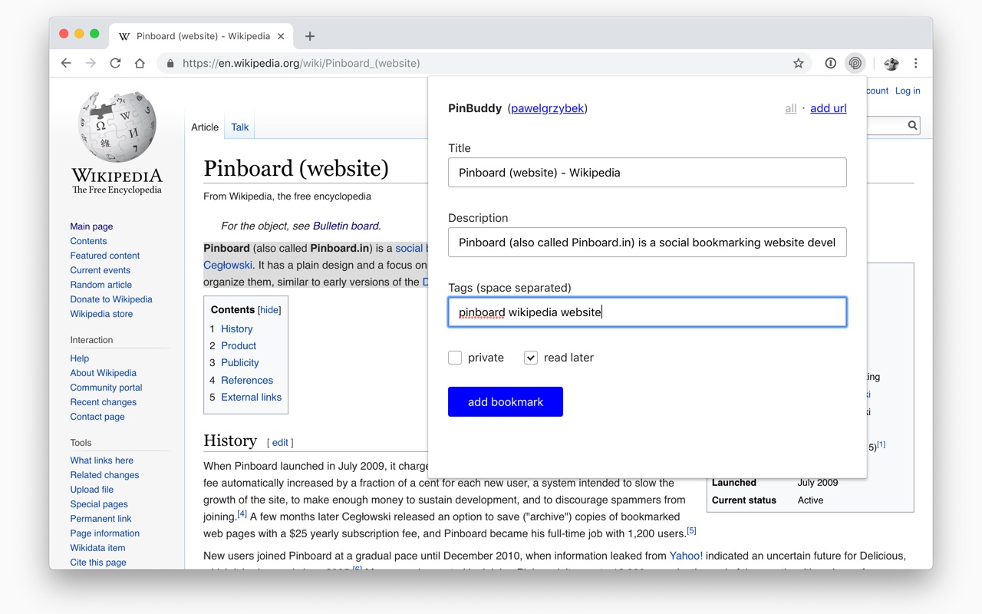Uncheck the read later checkbox
Viewport: 982px width, 614px height.
531,358
